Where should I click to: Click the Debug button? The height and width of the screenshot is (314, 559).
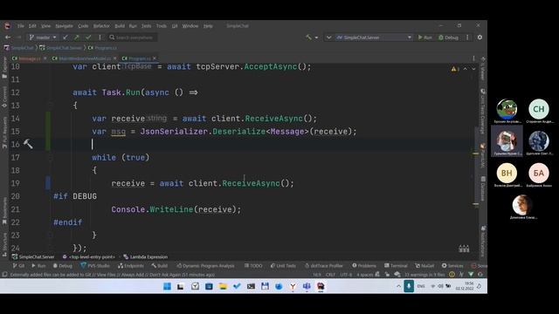pyautogui.click(x=448, y=37)
